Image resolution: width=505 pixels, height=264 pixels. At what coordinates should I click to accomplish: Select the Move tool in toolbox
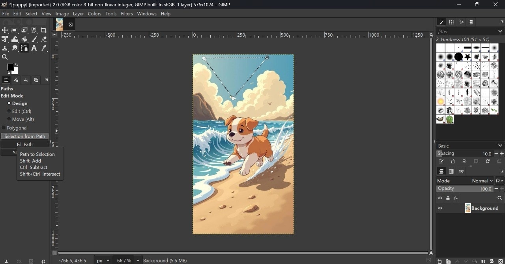[5, 30]
